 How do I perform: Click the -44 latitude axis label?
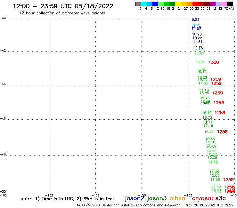(3, 84)
